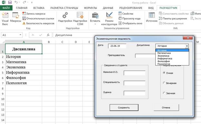Click column A header
This screenshot has width=201, height=124.
[24, 42]
